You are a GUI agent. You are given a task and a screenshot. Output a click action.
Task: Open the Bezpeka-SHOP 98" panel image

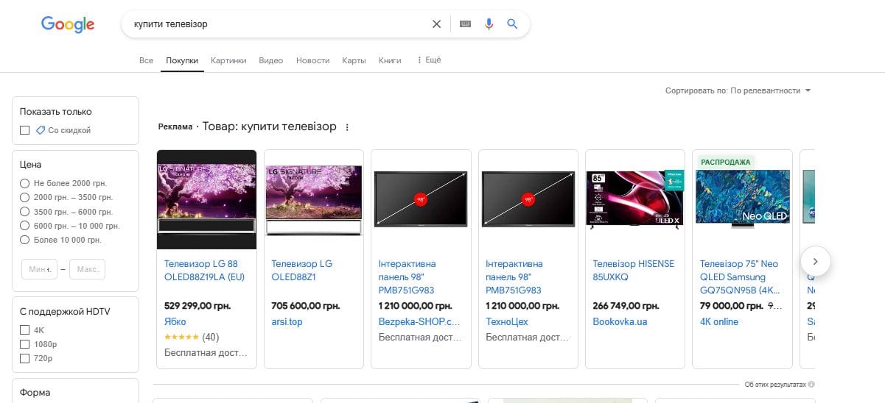coord(421,200)
